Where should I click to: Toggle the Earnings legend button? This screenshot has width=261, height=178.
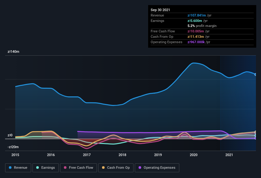tap(45, 168)
